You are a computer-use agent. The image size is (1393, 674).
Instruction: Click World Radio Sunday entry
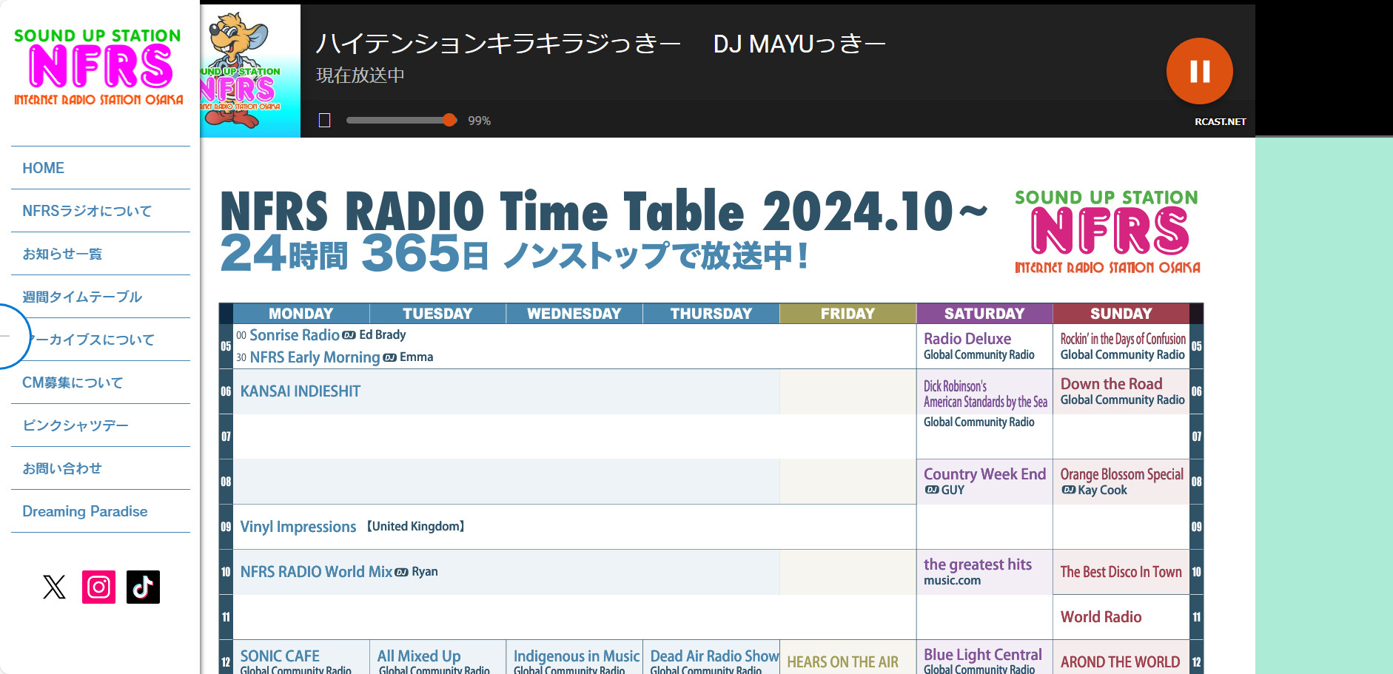click(1101, 617)
